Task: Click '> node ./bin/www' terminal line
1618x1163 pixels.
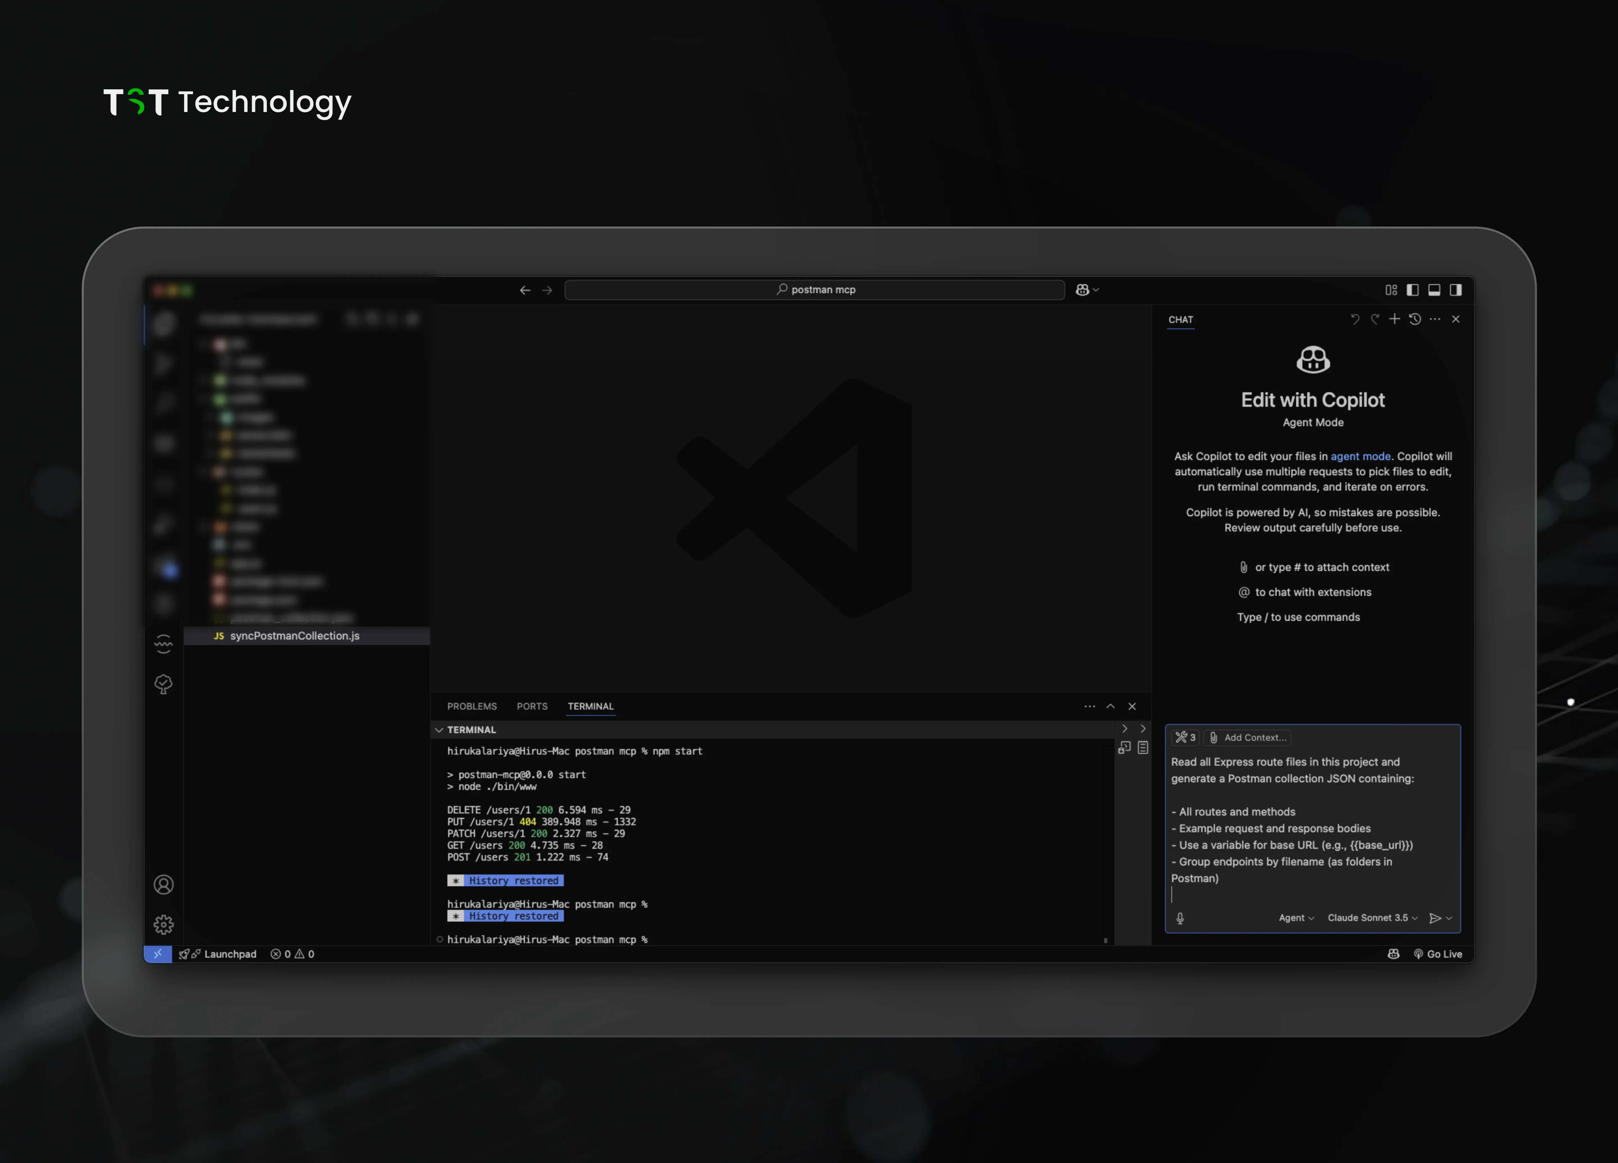Action: point(492,787)
